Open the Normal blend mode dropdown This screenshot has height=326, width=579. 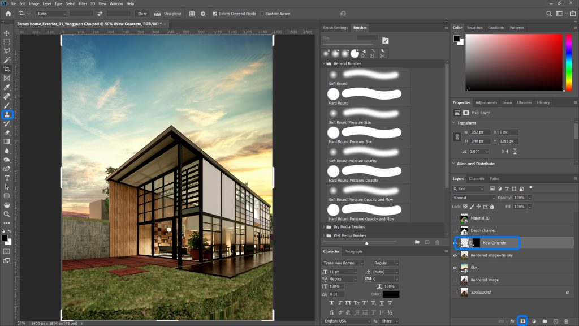[474, 198]
